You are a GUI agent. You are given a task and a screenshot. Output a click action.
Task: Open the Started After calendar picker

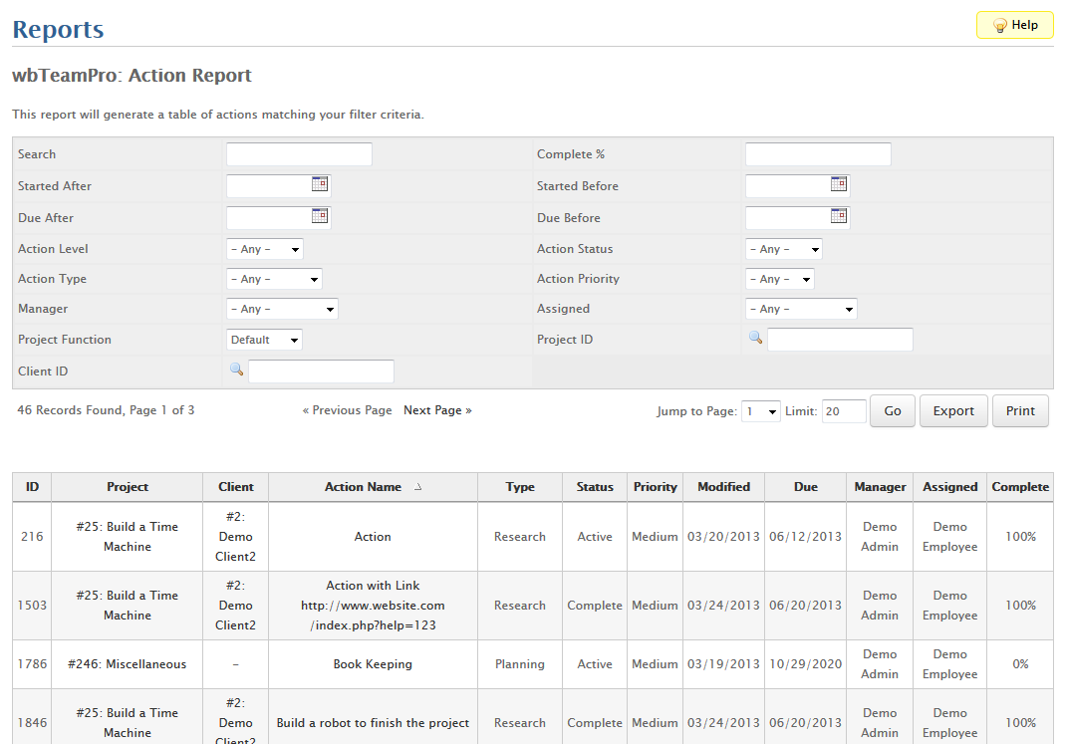click(x=319, y=184)
